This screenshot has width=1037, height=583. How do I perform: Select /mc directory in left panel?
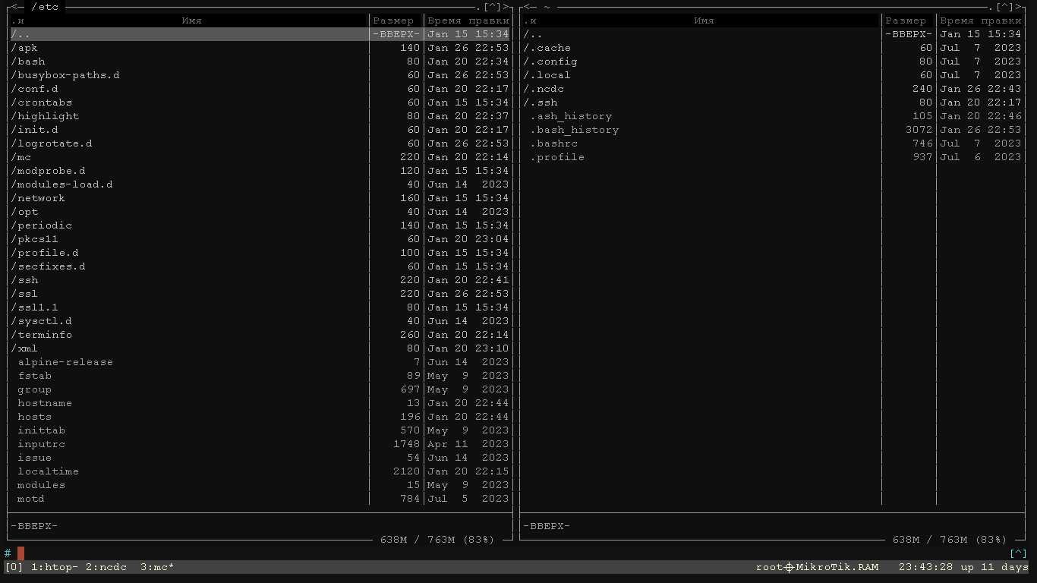tap(260, 157)
